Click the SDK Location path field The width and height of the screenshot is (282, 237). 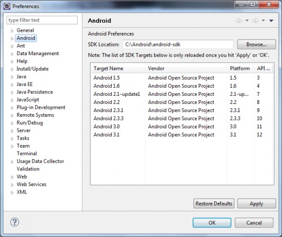tap(178, 44)
